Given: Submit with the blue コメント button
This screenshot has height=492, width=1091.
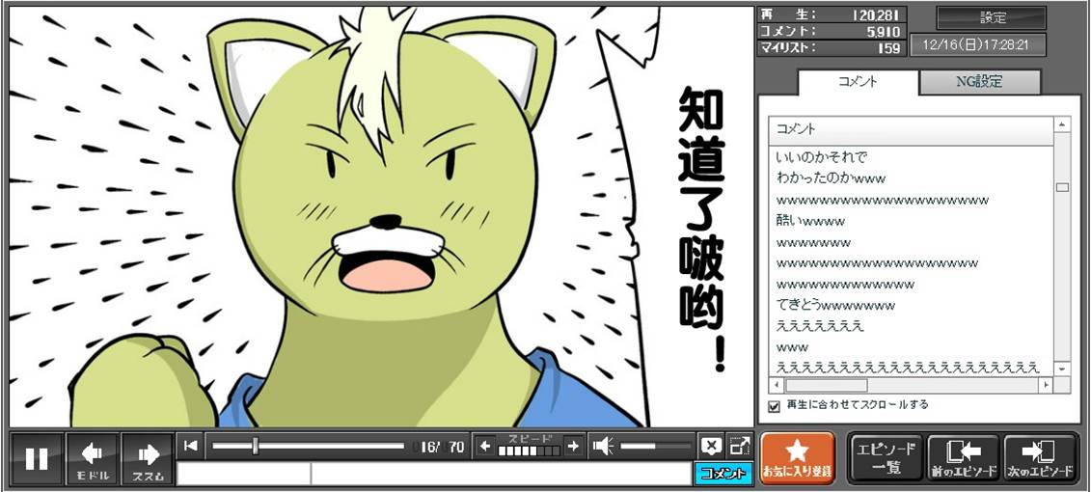Looking at the screenshot, I should coord(722,474).
